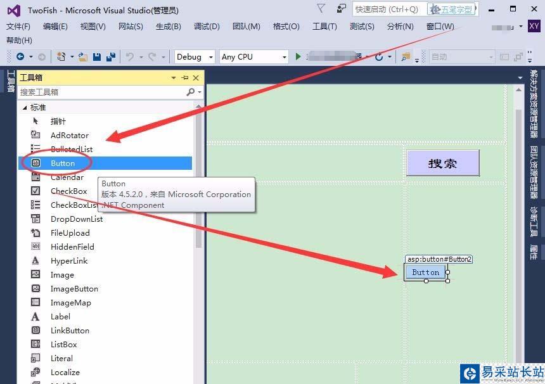
Task: Open the 帮助(H) menu
Action: pos(19,41)
